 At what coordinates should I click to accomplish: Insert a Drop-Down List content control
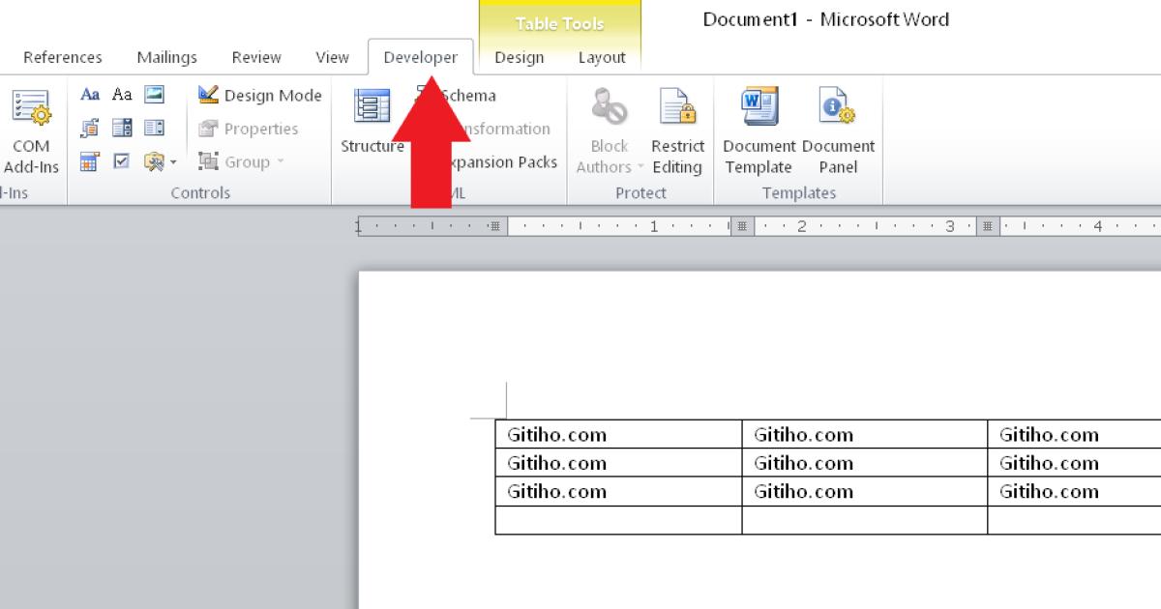coord(154,128)
